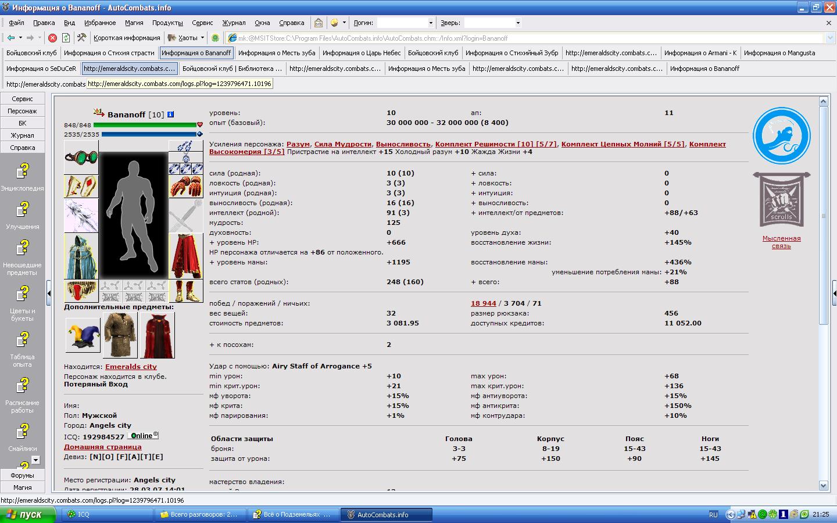
Task: Click the Форумы button in left sidebar
Action: point(22,475)
